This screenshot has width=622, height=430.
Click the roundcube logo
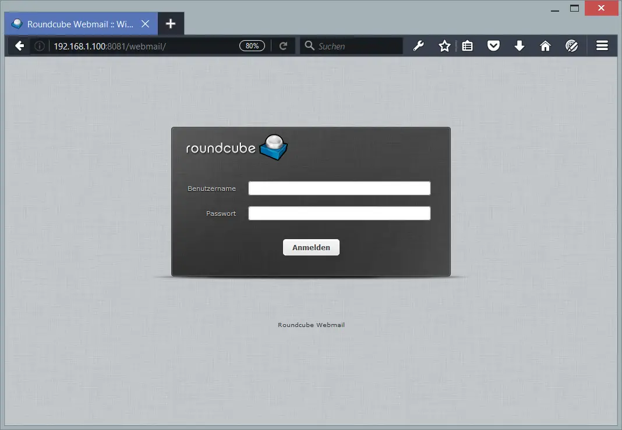pyautogui.click(x=237, y=147)
